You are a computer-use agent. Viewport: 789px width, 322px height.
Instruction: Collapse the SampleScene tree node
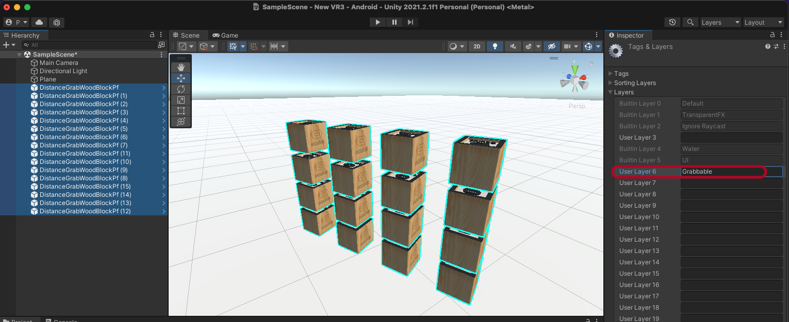click(x=20, y=55)
